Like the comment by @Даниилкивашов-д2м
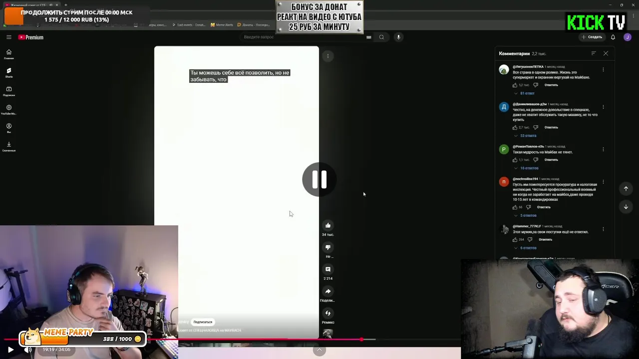The height and width of the screenshot is (359, 639). pos(515,128)
